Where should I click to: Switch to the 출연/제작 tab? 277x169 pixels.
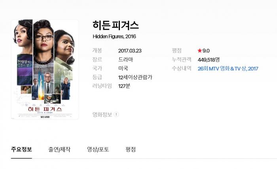point(59,150)
